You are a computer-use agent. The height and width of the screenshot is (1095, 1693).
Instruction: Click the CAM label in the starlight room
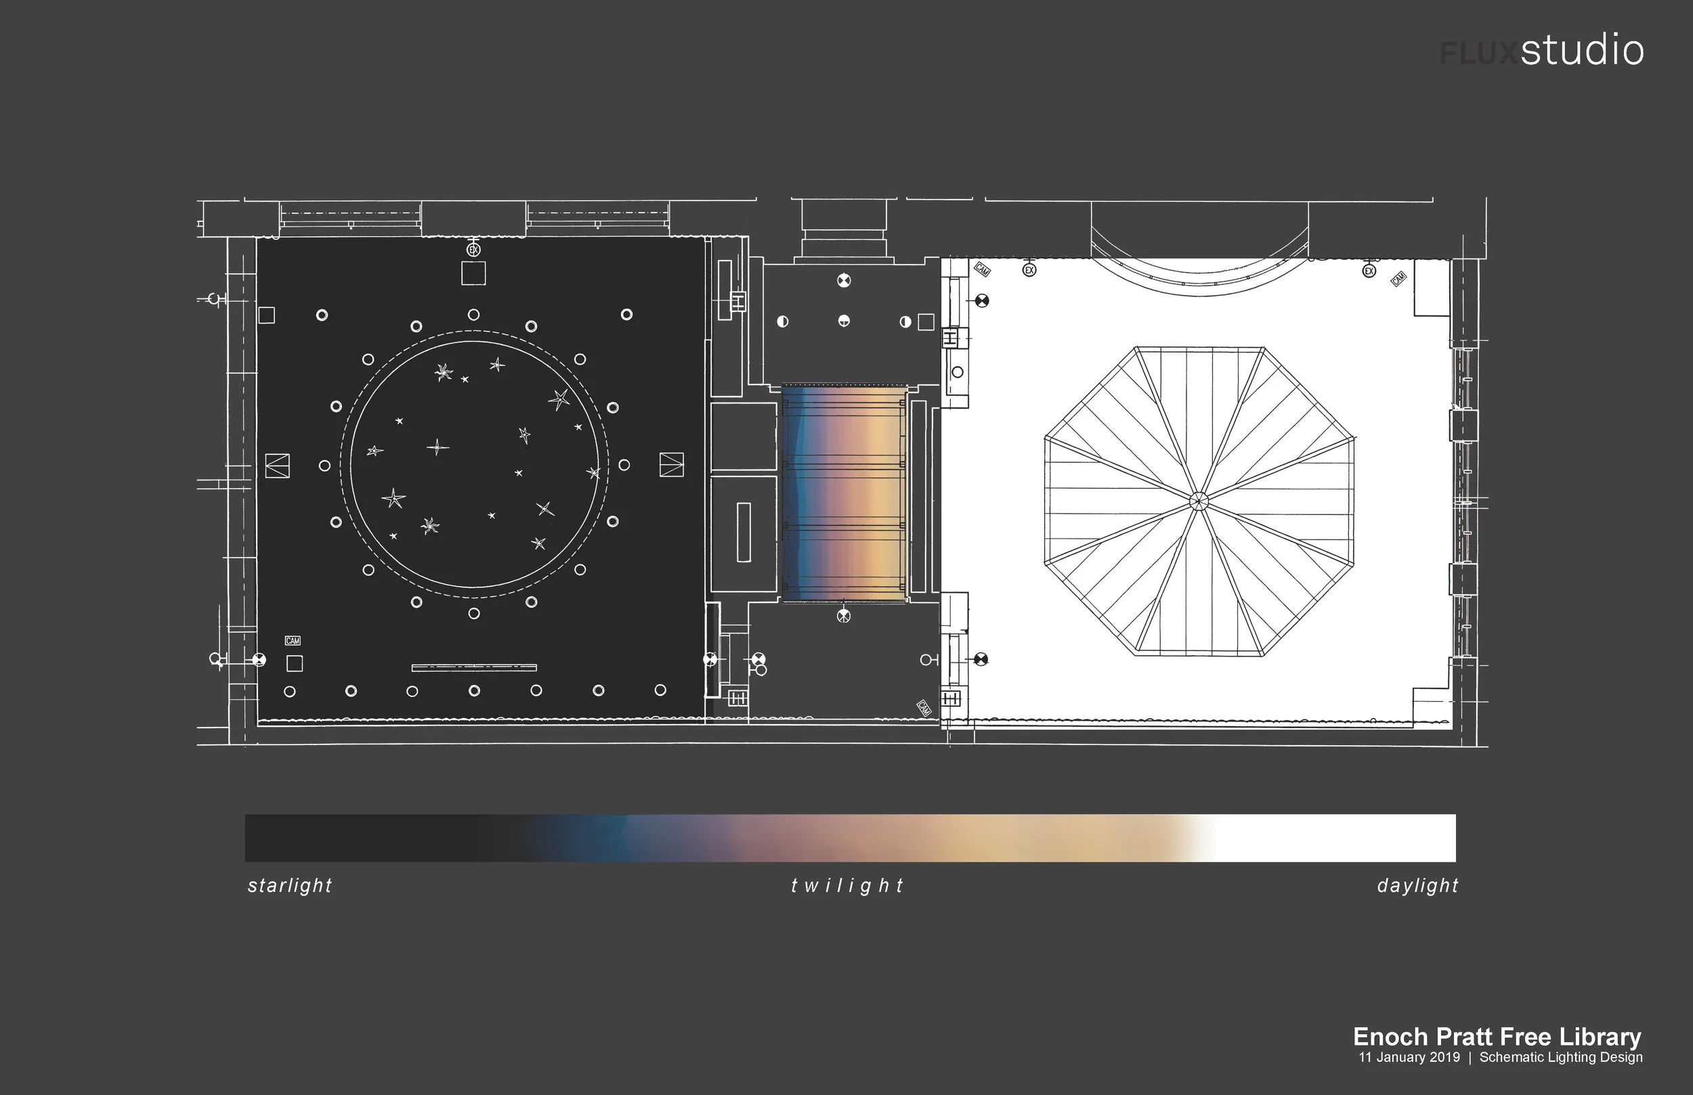293,641
